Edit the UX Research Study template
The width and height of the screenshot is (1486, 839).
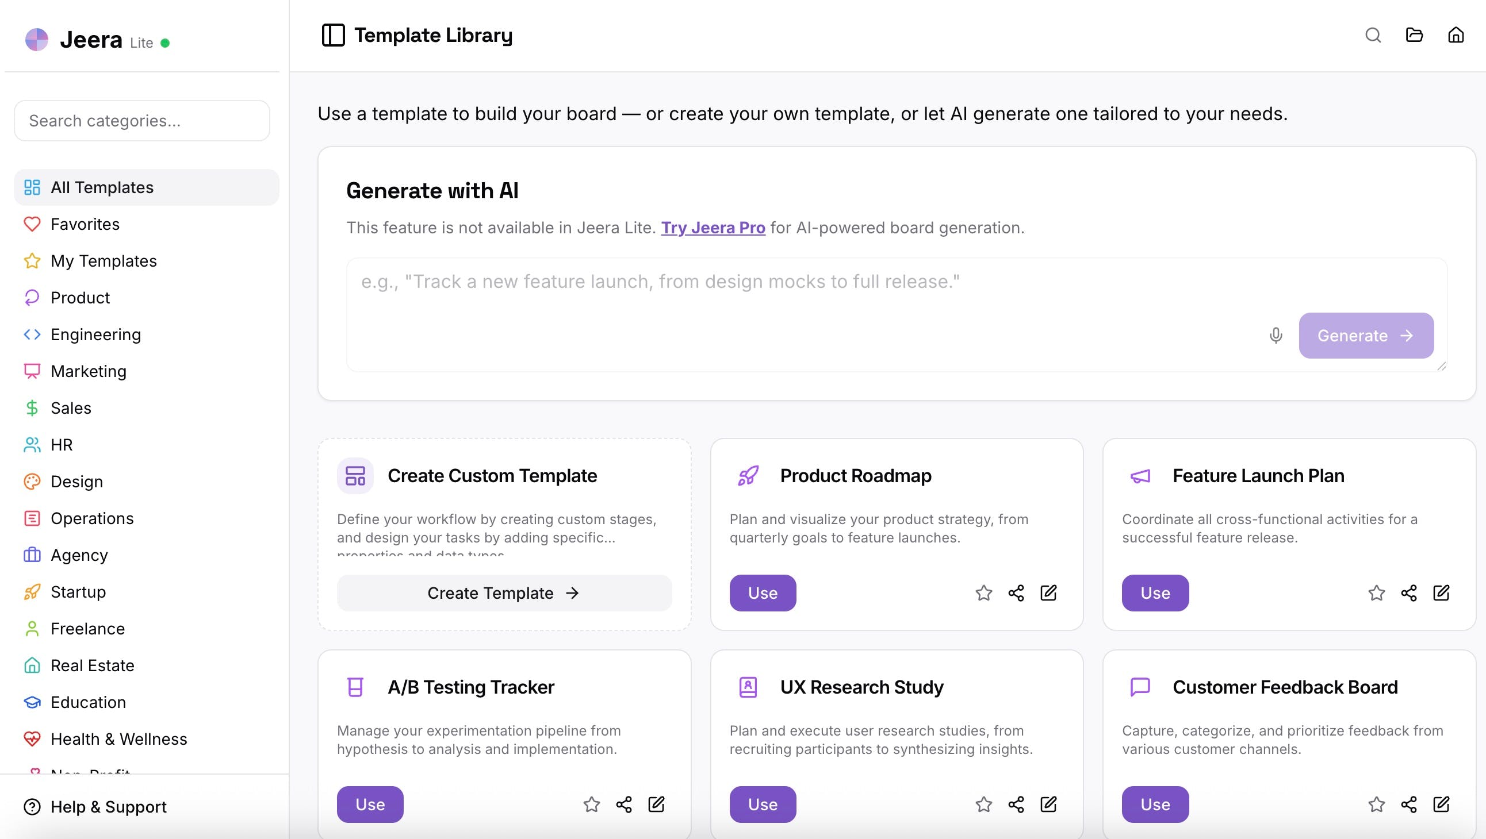point(1048,805)
